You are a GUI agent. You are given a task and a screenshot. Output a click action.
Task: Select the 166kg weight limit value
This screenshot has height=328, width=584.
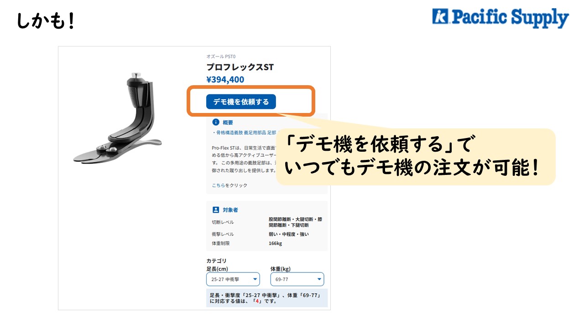(x=275, y=243)
